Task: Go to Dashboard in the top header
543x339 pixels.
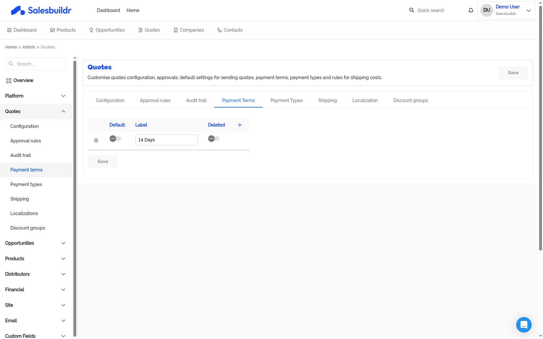Action: (108, 10)
